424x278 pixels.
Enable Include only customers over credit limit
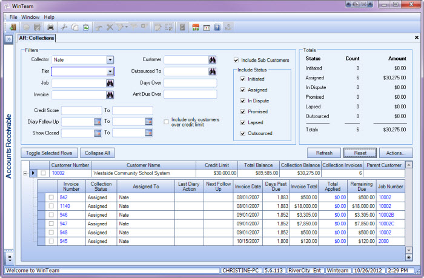[166, 122]
